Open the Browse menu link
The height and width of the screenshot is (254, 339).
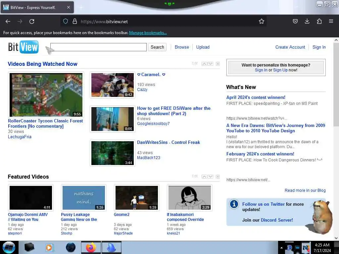[182, 47]
